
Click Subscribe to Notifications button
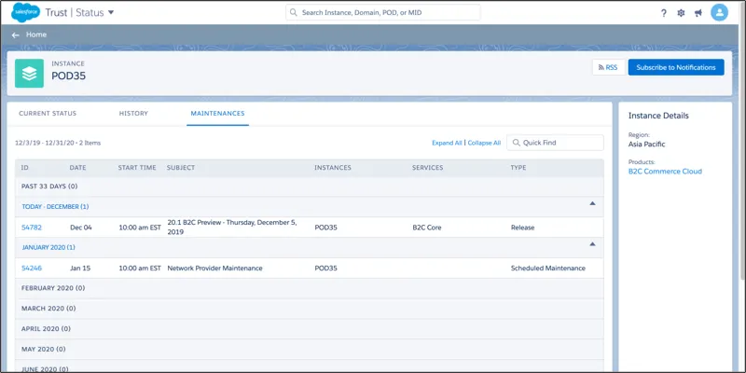[x=676, y=67]
